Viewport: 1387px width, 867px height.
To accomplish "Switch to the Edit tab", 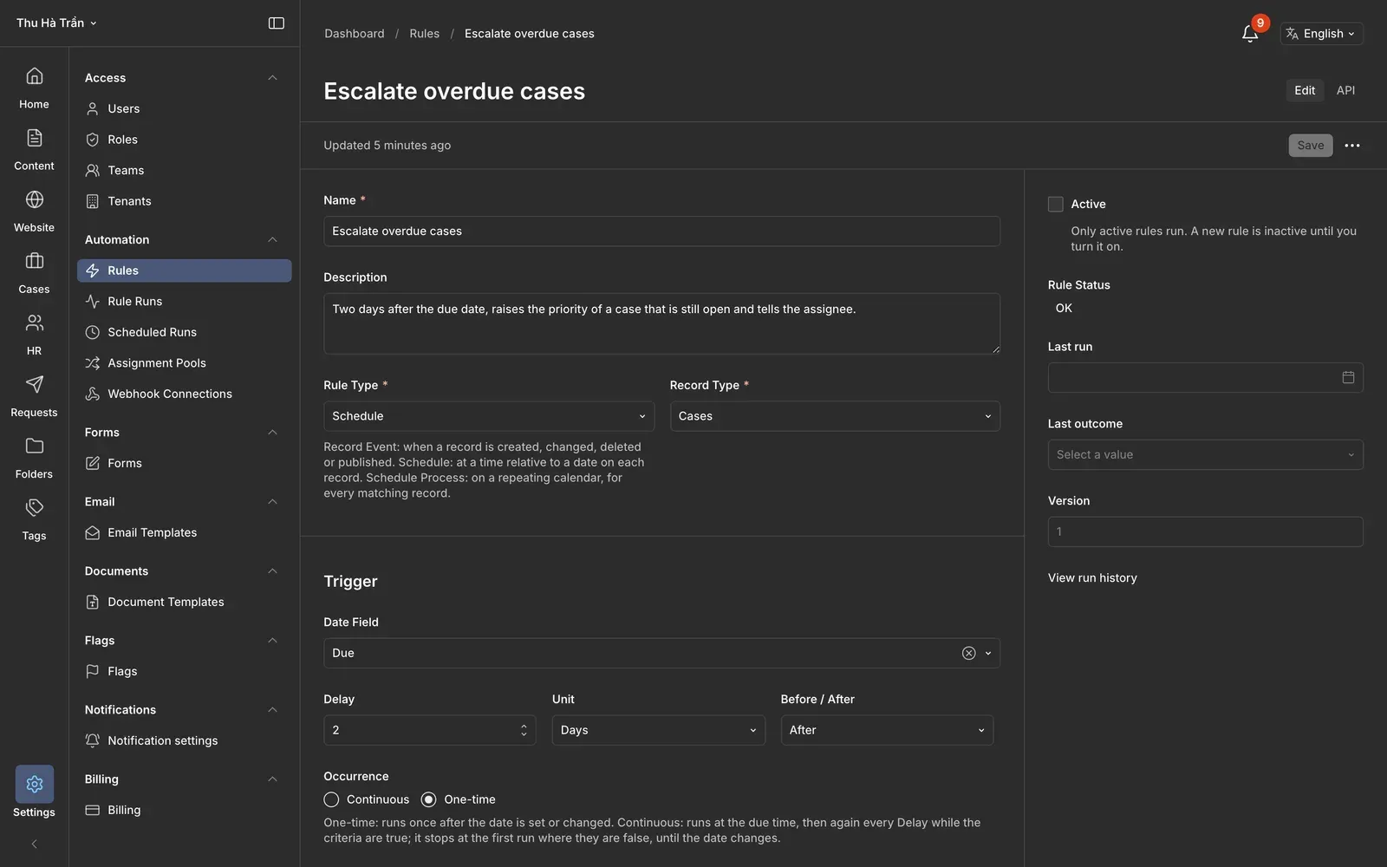I will click(1305, 90).
